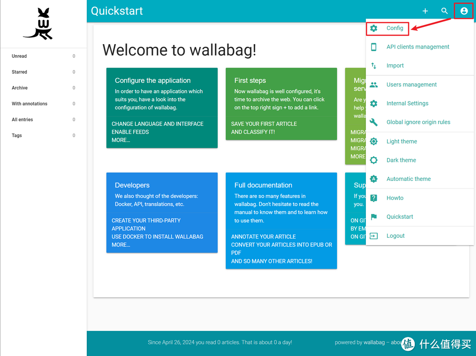Click the Tags count of 0
This screenshot has height=356, width=476.
(74, 135)
